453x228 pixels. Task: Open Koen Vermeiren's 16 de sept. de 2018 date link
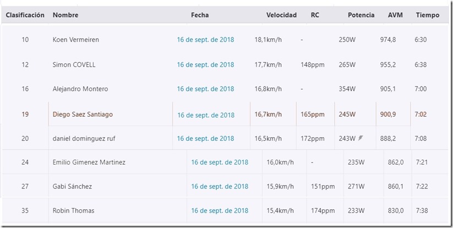click(206, 40)
